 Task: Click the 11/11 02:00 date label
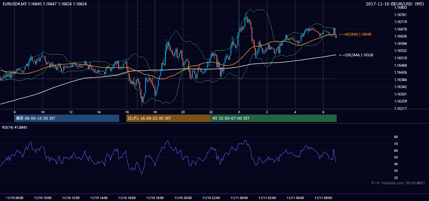click(x=267, y=198)
